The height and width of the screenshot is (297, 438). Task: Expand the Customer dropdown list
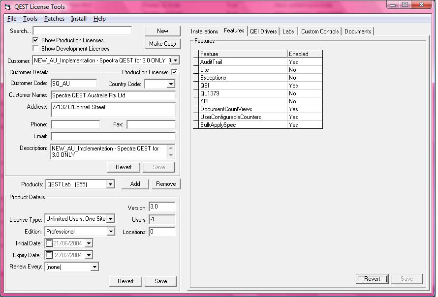175,60
